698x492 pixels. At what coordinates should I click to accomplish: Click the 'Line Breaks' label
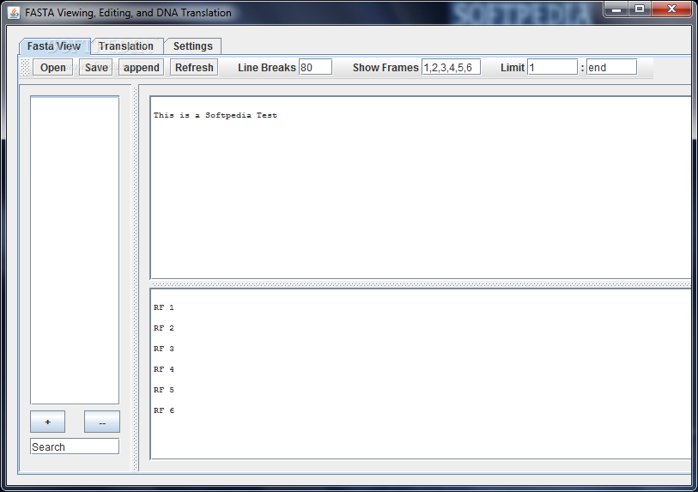267,68
